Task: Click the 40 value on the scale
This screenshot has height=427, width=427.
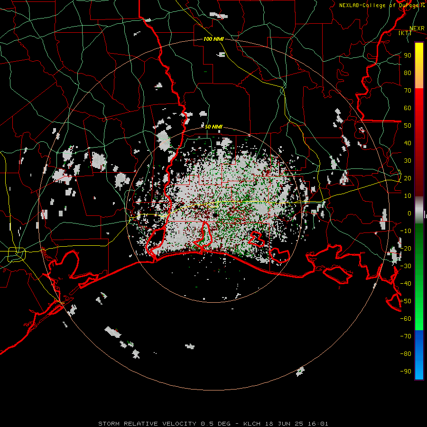Action: 408,143
